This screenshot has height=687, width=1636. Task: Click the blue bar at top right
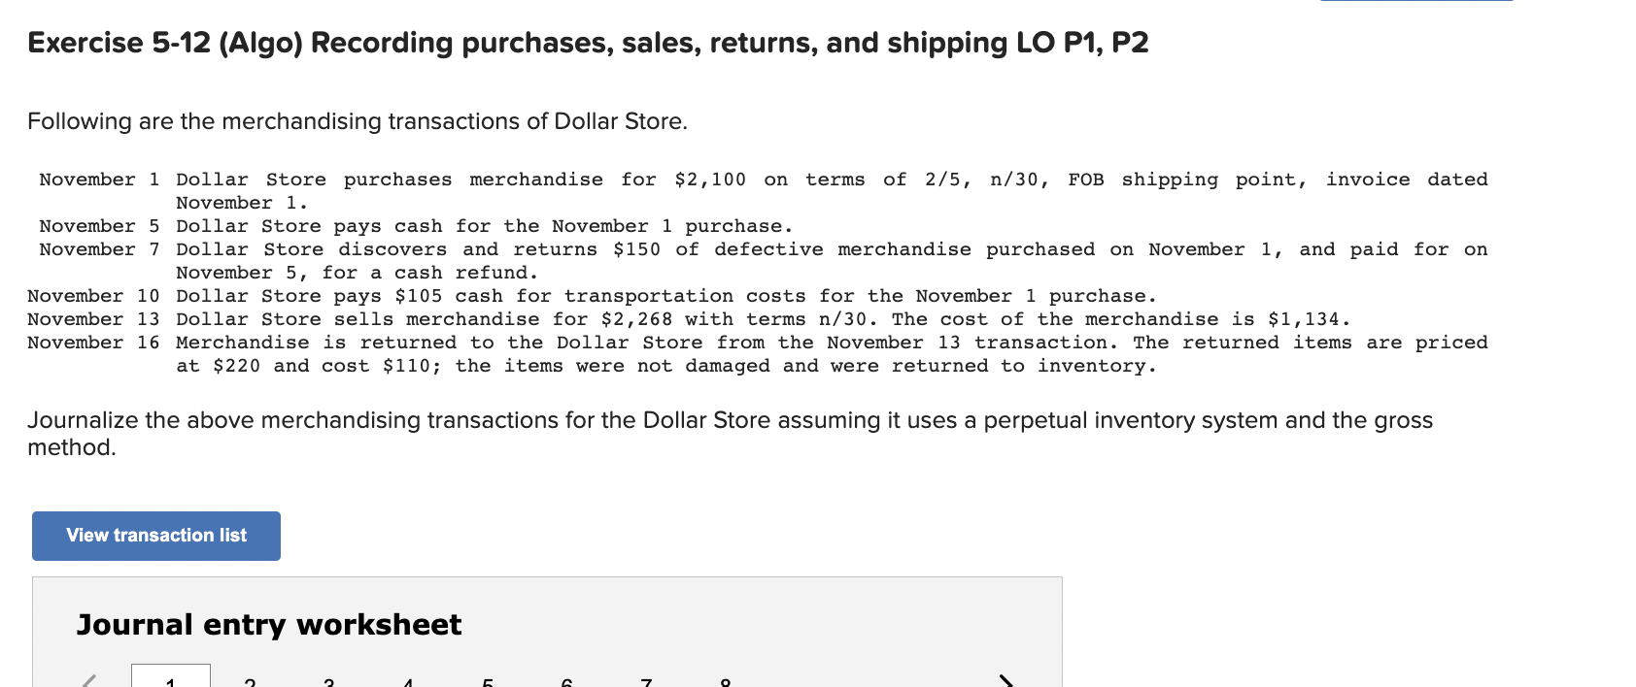tap(1415, 3)
